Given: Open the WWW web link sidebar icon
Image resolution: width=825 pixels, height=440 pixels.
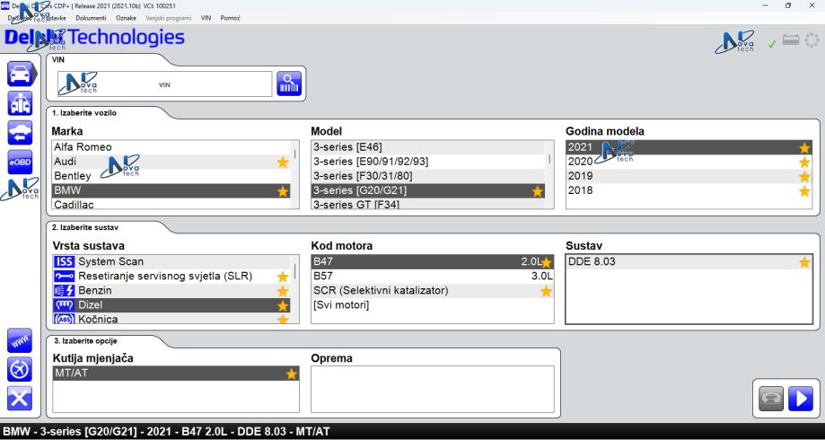Looking at the screenshot, I should [x=20, y=340].
